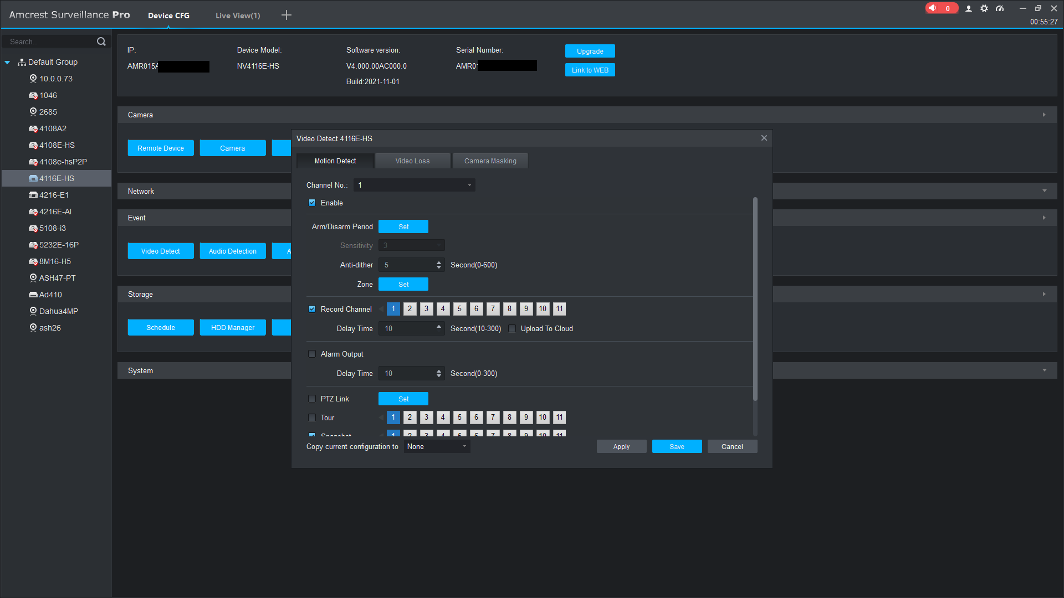The width and height of the screenshot is (1064, 598).
Task: Toggle record channel 5 button
Action: pos(459,309)
